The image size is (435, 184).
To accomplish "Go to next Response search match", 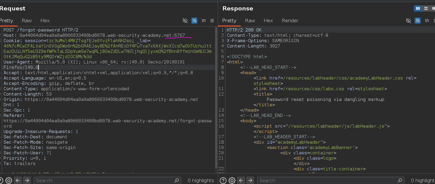I will pos(250,180).
